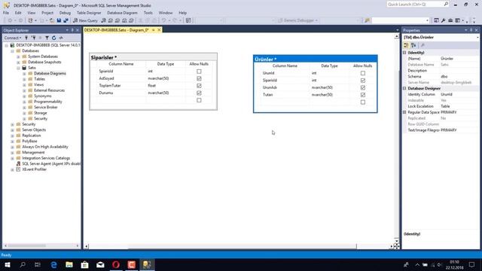The width and height of the screenshot is (482, 271).
Task: Open Opera browser from taskbar
Action: click(116, 264)
